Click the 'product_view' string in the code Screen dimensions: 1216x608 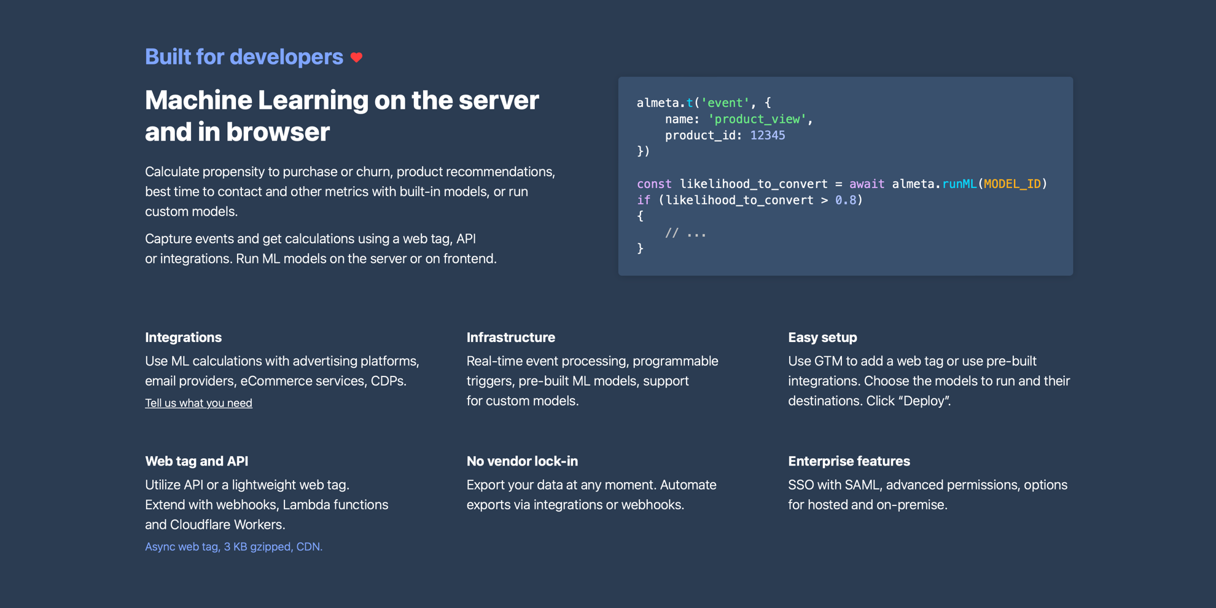pos(757,119)
